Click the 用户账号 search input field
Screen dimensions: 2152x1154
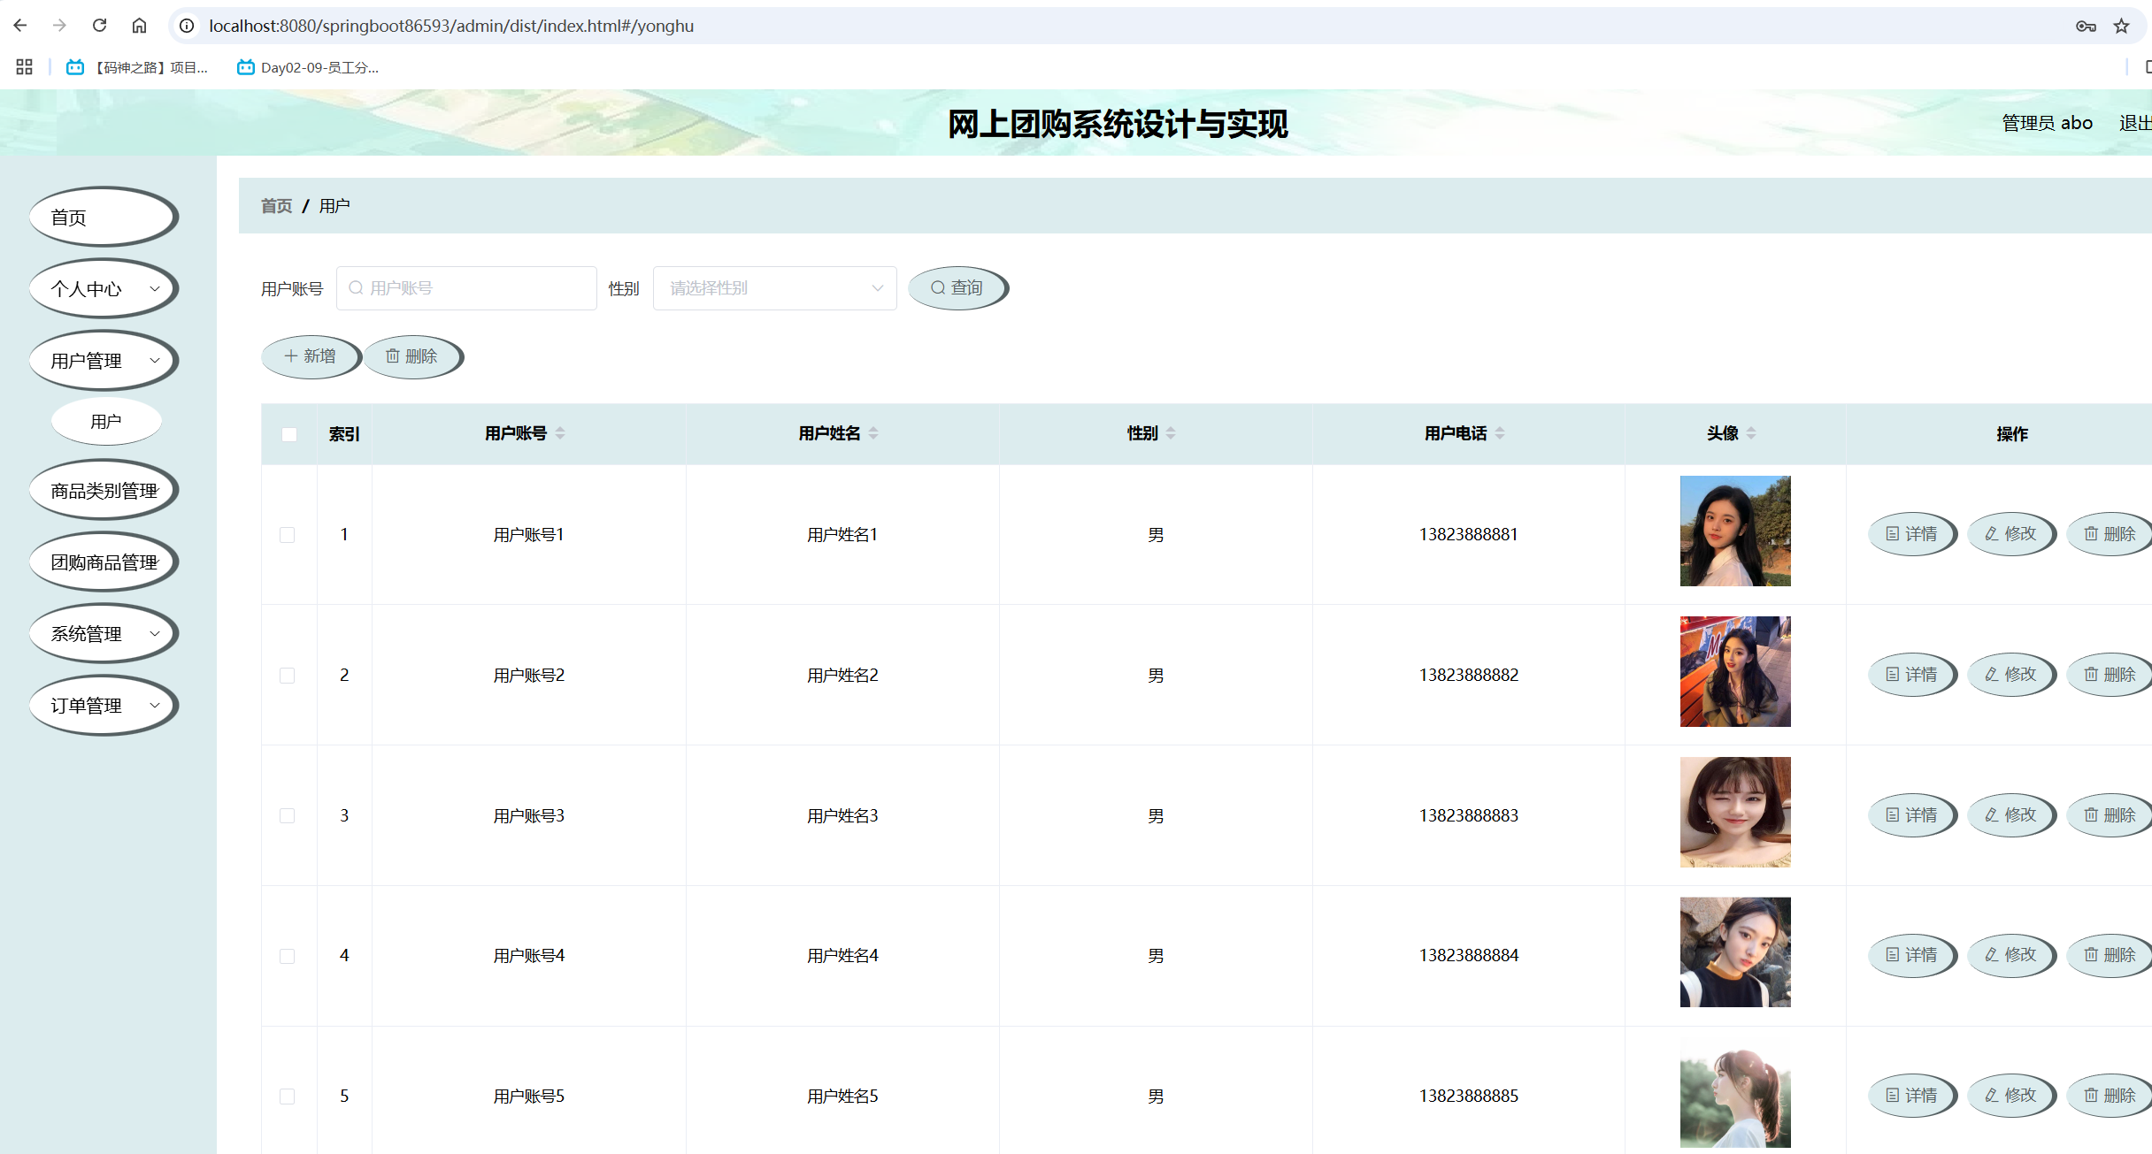467,288
